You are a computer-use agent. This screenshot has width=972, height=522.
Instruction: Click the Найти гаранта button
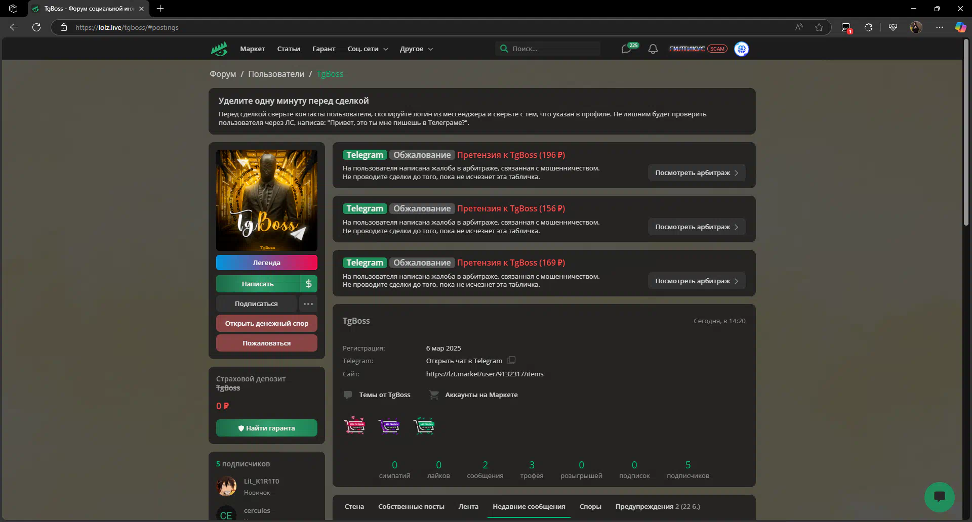coord(267,428)
